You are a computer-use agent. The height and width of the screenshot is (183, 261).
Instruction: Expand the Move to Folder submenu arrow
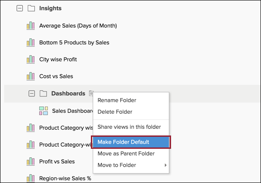(165, 165)
